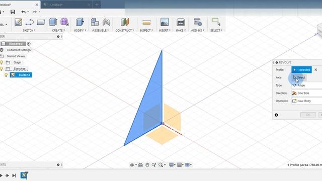This screenshot has height=181, width=322.
Task: Click the Revolve dialog info icon
Action: click(x=276, y=115)
